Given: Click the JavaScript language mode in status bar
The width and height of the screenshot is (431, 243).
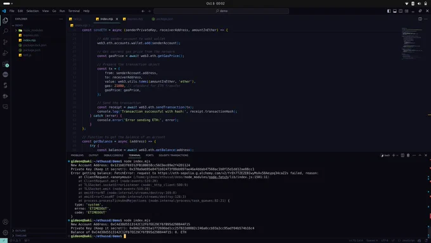Looking at the screenshot, I should click(x=408, y=240).
